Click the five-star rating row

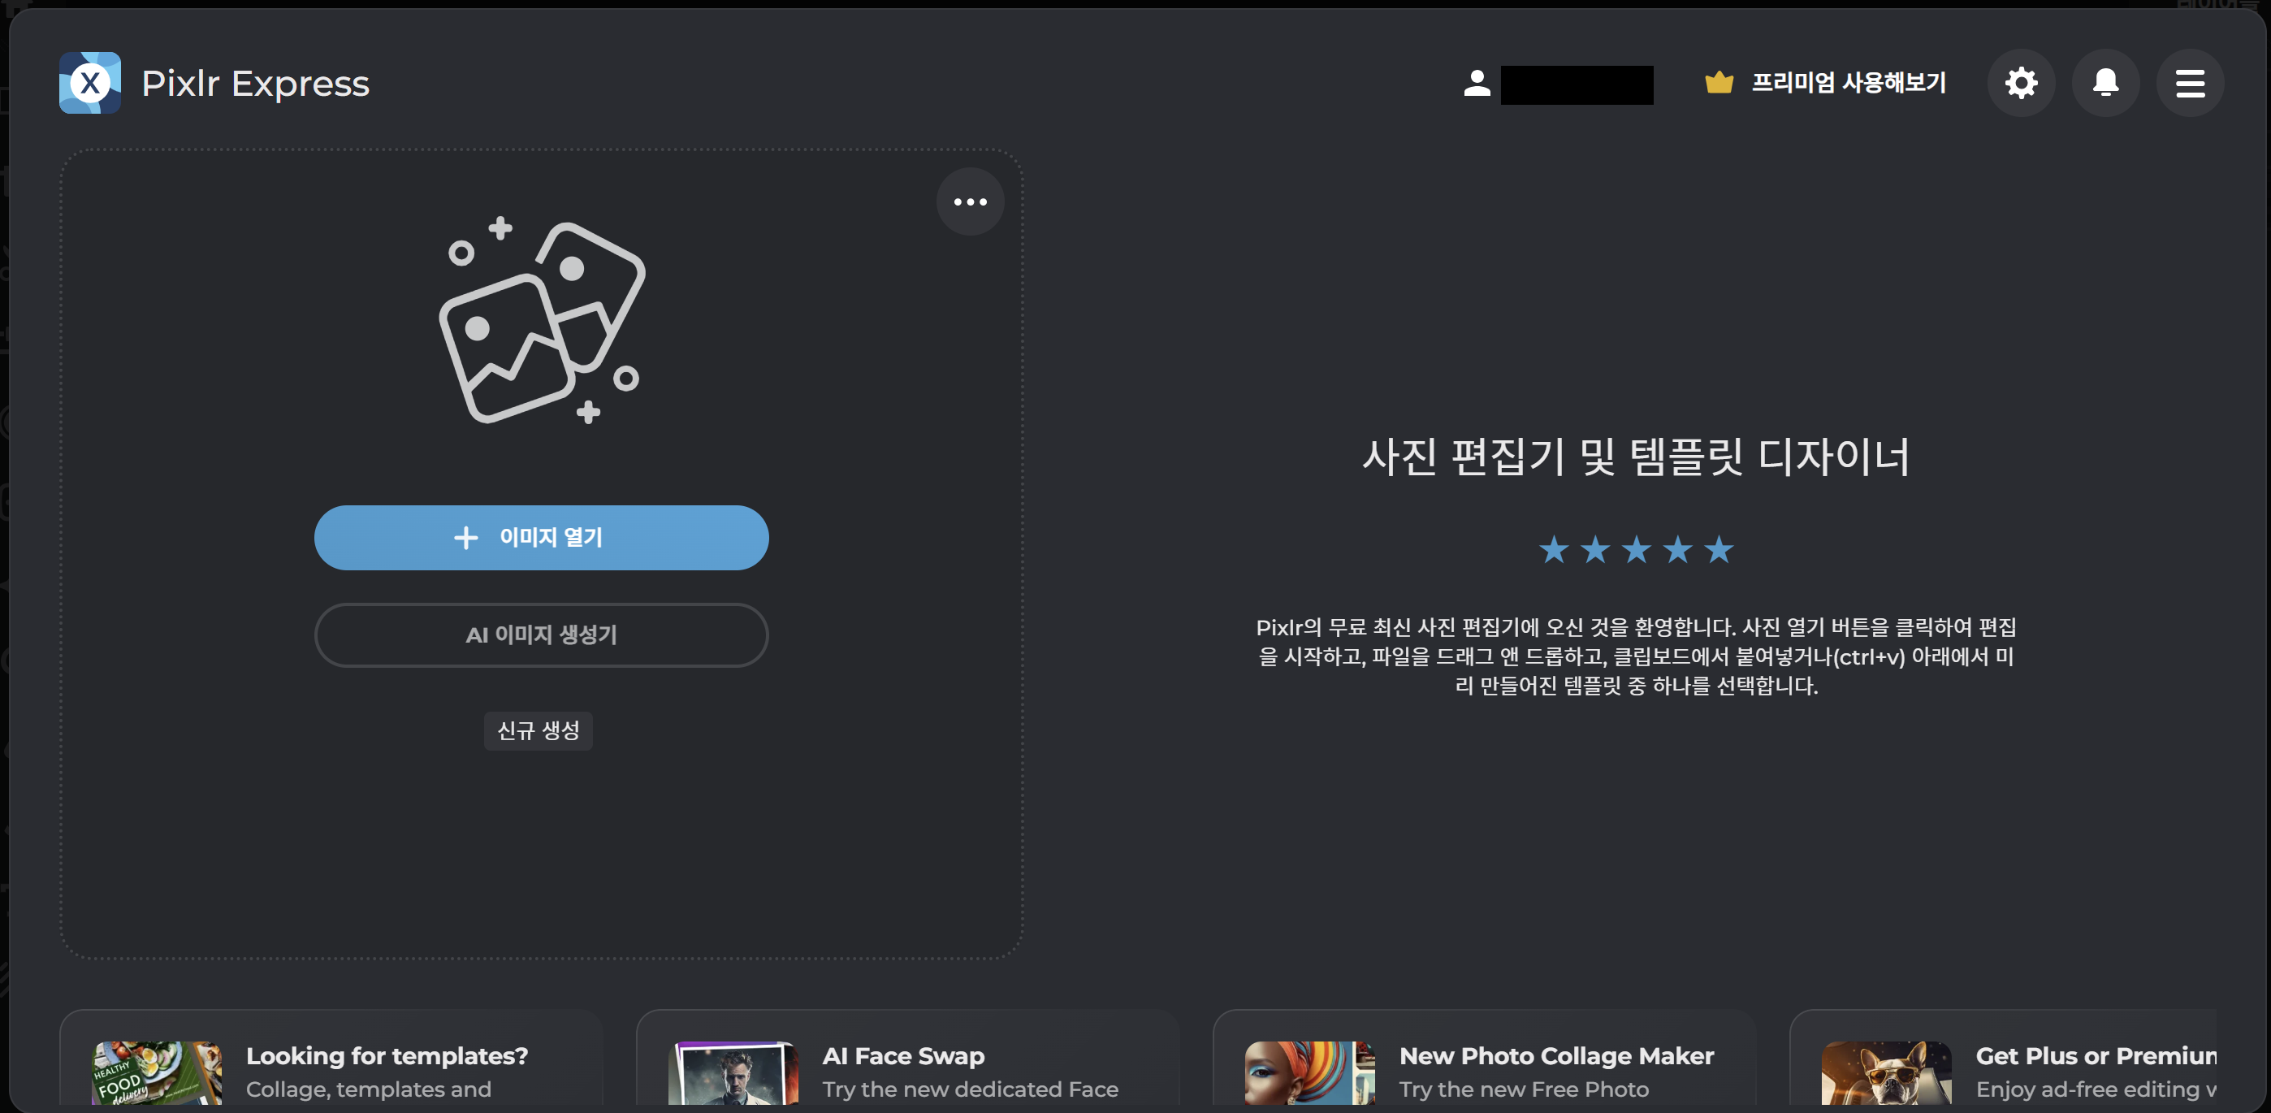pyautogui.click(x=1635, y=550)
